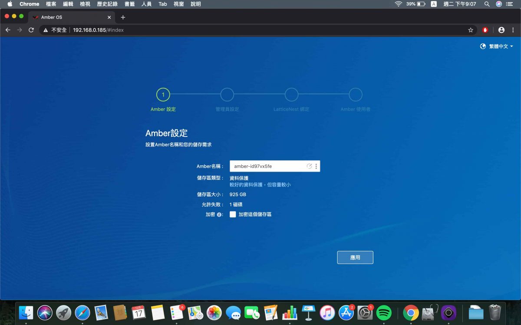521x325 pixels.
Task: Click the Spotlight search icon in the menu bar
Action: coord(487,4)
